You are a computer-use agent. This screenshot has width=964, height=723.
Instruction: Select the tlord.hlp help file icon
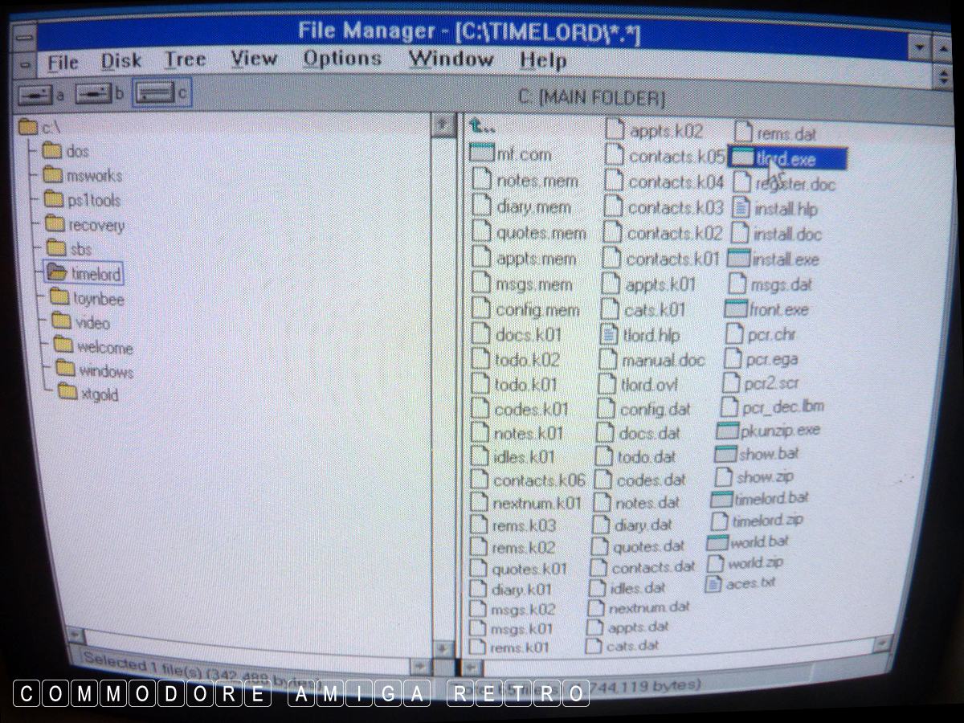point(611,334)
